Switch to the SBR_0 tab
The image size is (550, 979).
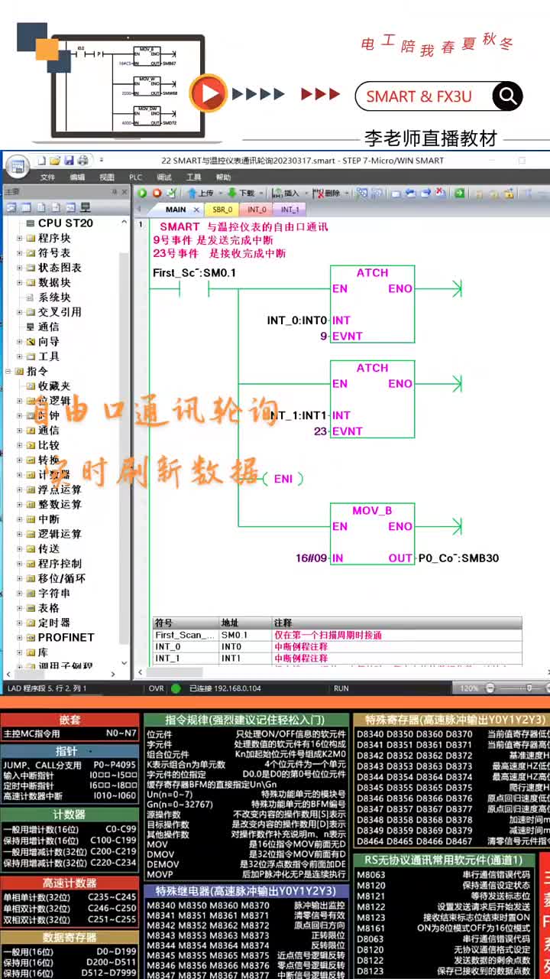(x=222, y=210)
